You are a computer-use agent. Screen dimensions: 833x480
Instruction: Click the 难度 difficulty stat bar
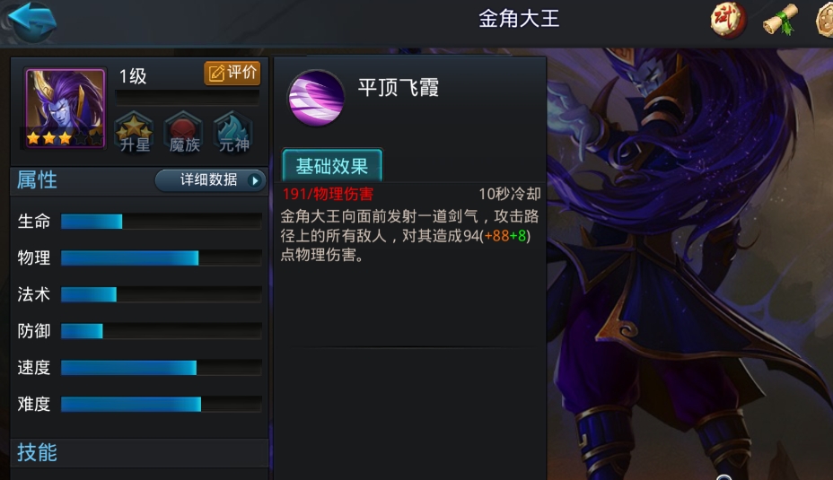(x=161, y=404)
